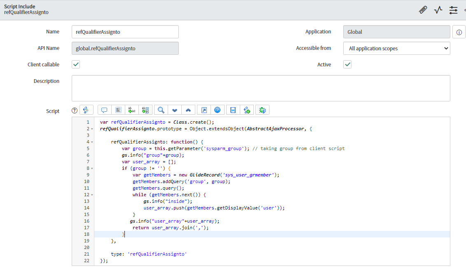This screenshot has width=466, height=268.
Task: Disable the Active checkbox
Action: (347, 64)
